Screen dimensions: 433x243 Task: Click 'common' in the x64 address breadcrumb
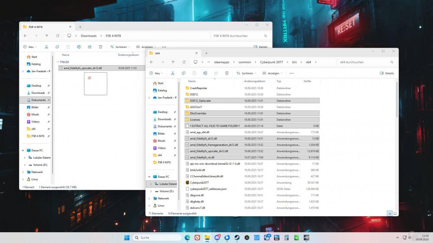(245, 62)
